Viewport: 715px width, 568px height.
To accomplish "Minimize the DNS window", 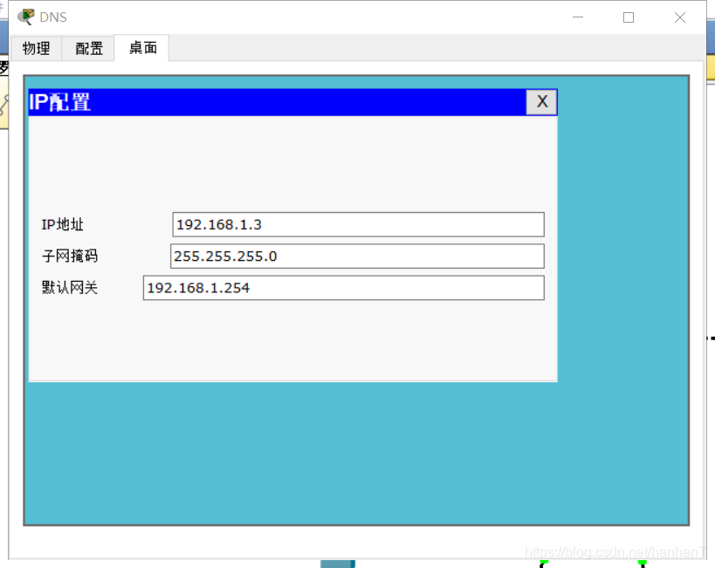I will click(x=578, y=17).
